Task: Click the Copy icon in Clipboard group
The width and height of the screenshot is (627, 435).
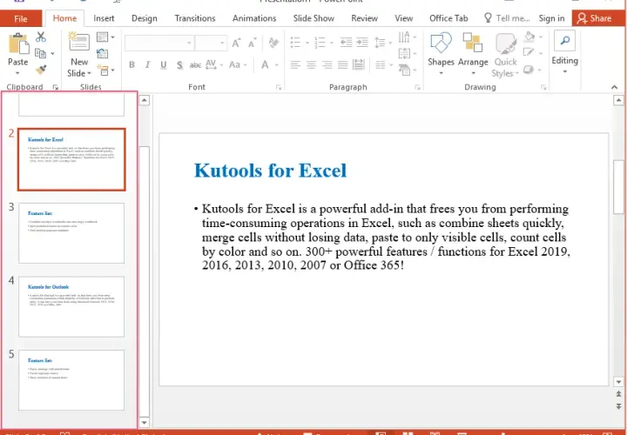Action: 40,53
